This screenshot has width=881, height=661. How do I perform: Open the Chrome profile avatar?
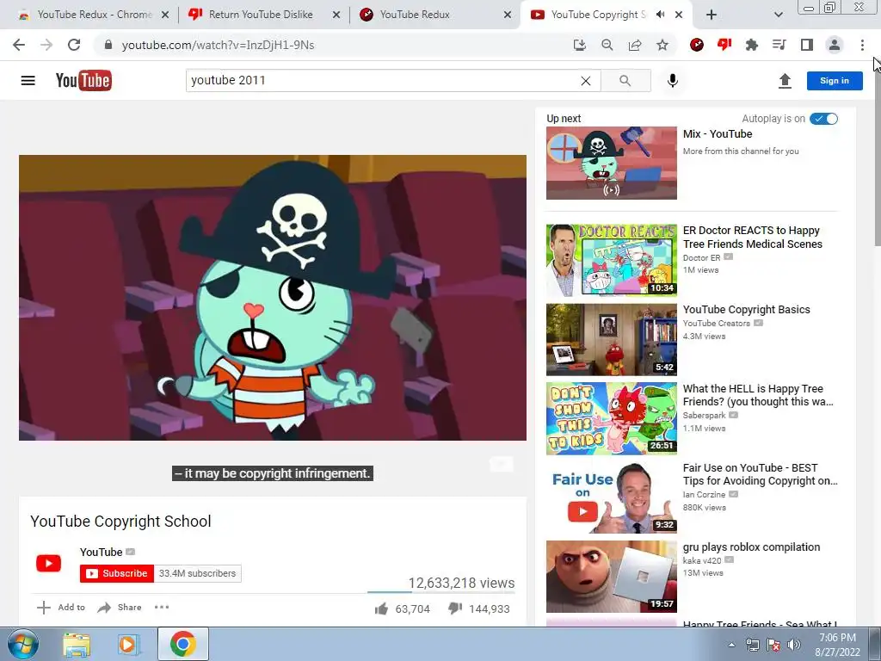click(x=835, y=45)
